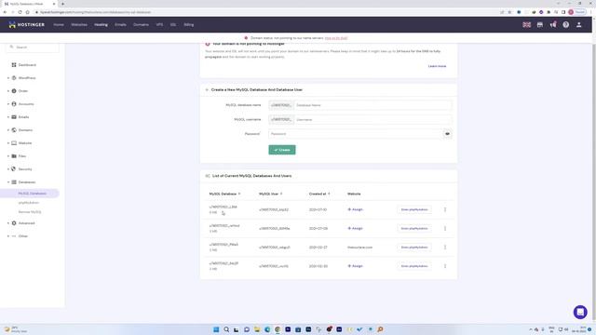Viewport: 596px width, 335px height.
Task: Open kebab menu for bottom database row
Action: pyautogui.click(x=445, y=266)
